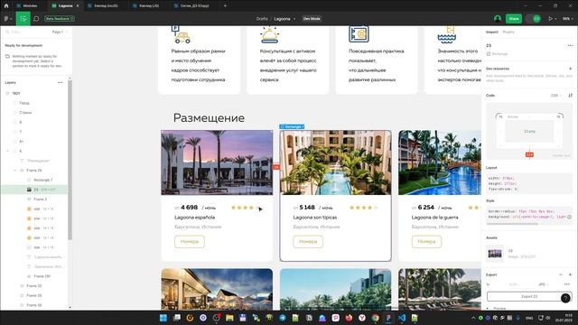Image resolution: width=578 pixels, height=325 pixels.
Task: Open Google Chrome from the taskbar
Action: 376,318
